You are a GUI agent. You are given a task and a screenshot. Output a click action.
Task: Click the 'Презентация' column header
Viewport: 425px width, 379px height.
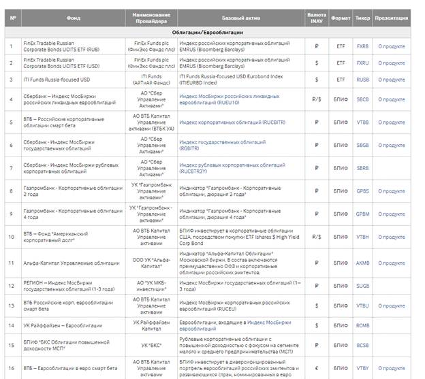(392, 18)
